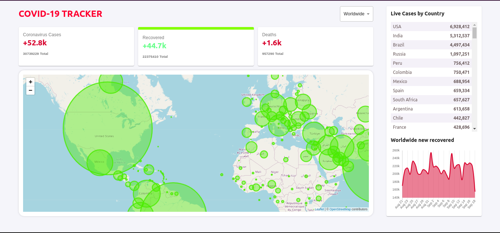Screen dimensions: 500x233
Task: Click Brazil row in country table
Action: [x=431, y=45]
